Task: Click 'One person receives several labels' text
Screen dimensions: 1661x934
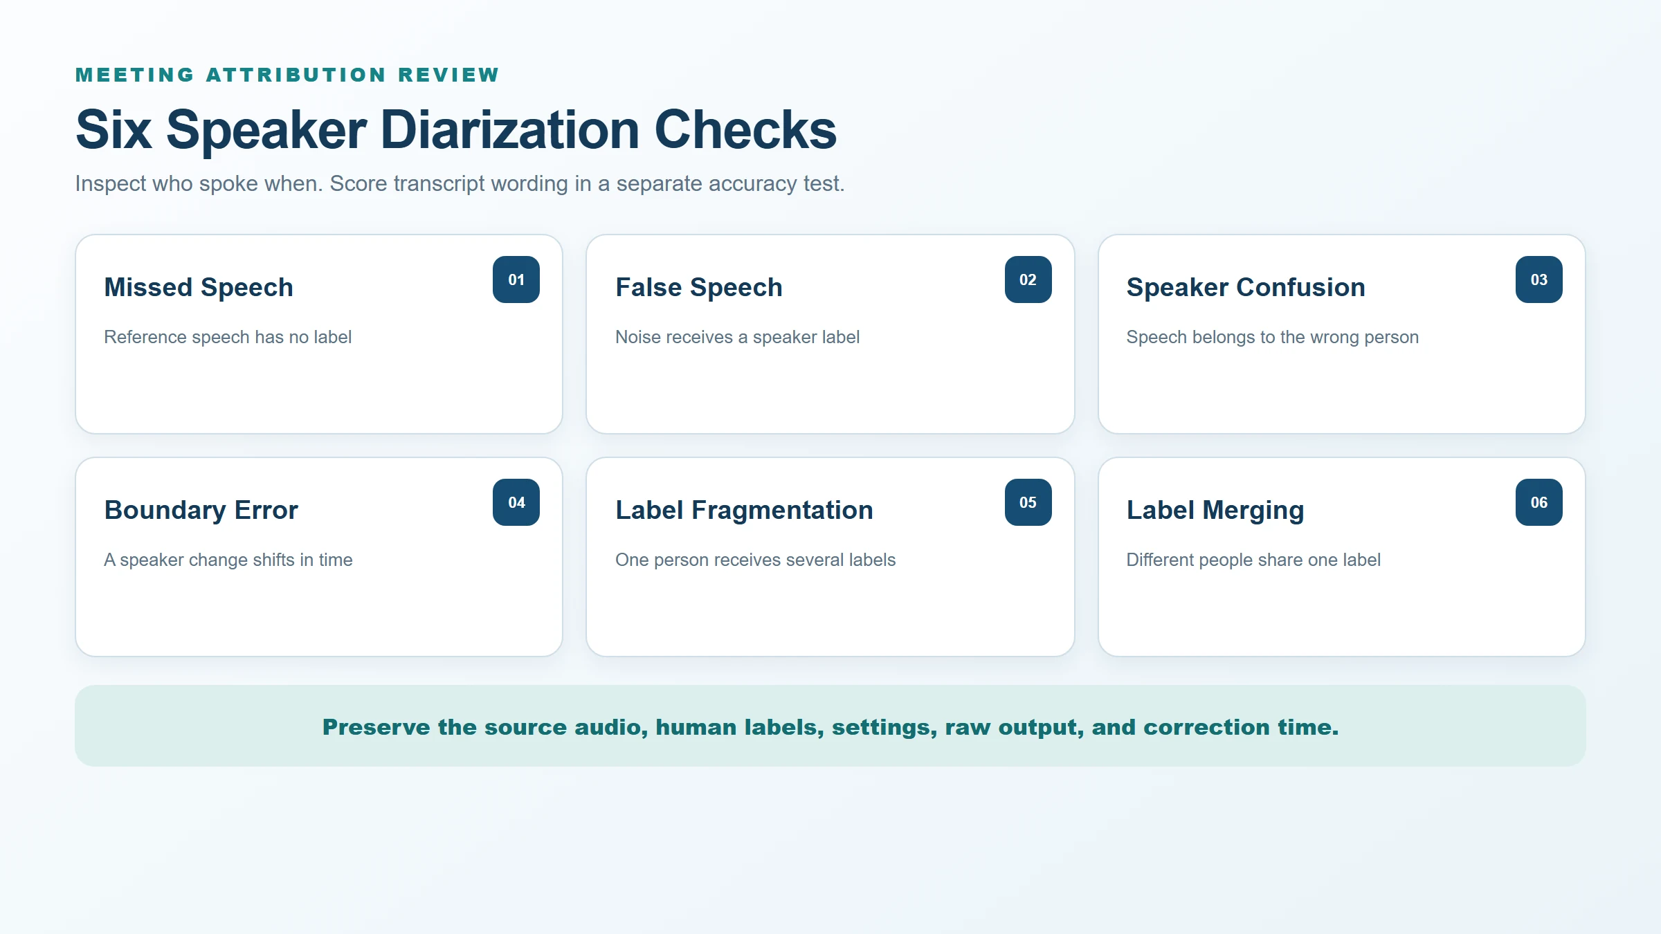Action: point(755,560)
